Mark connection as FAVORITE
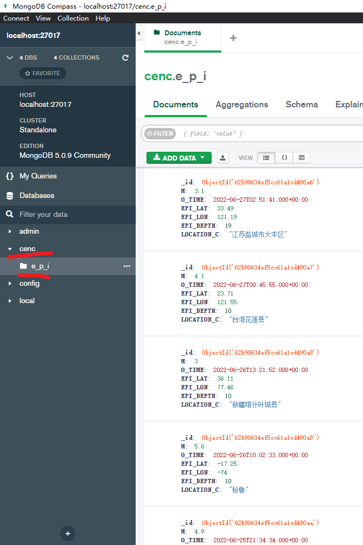363x545 pixels. tap(43, 73)
